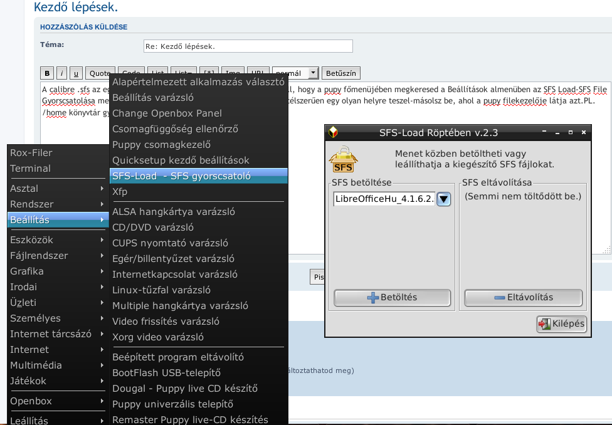Minimize the SFS-Load Röptében window
The image size is (612, 425).
557,133
